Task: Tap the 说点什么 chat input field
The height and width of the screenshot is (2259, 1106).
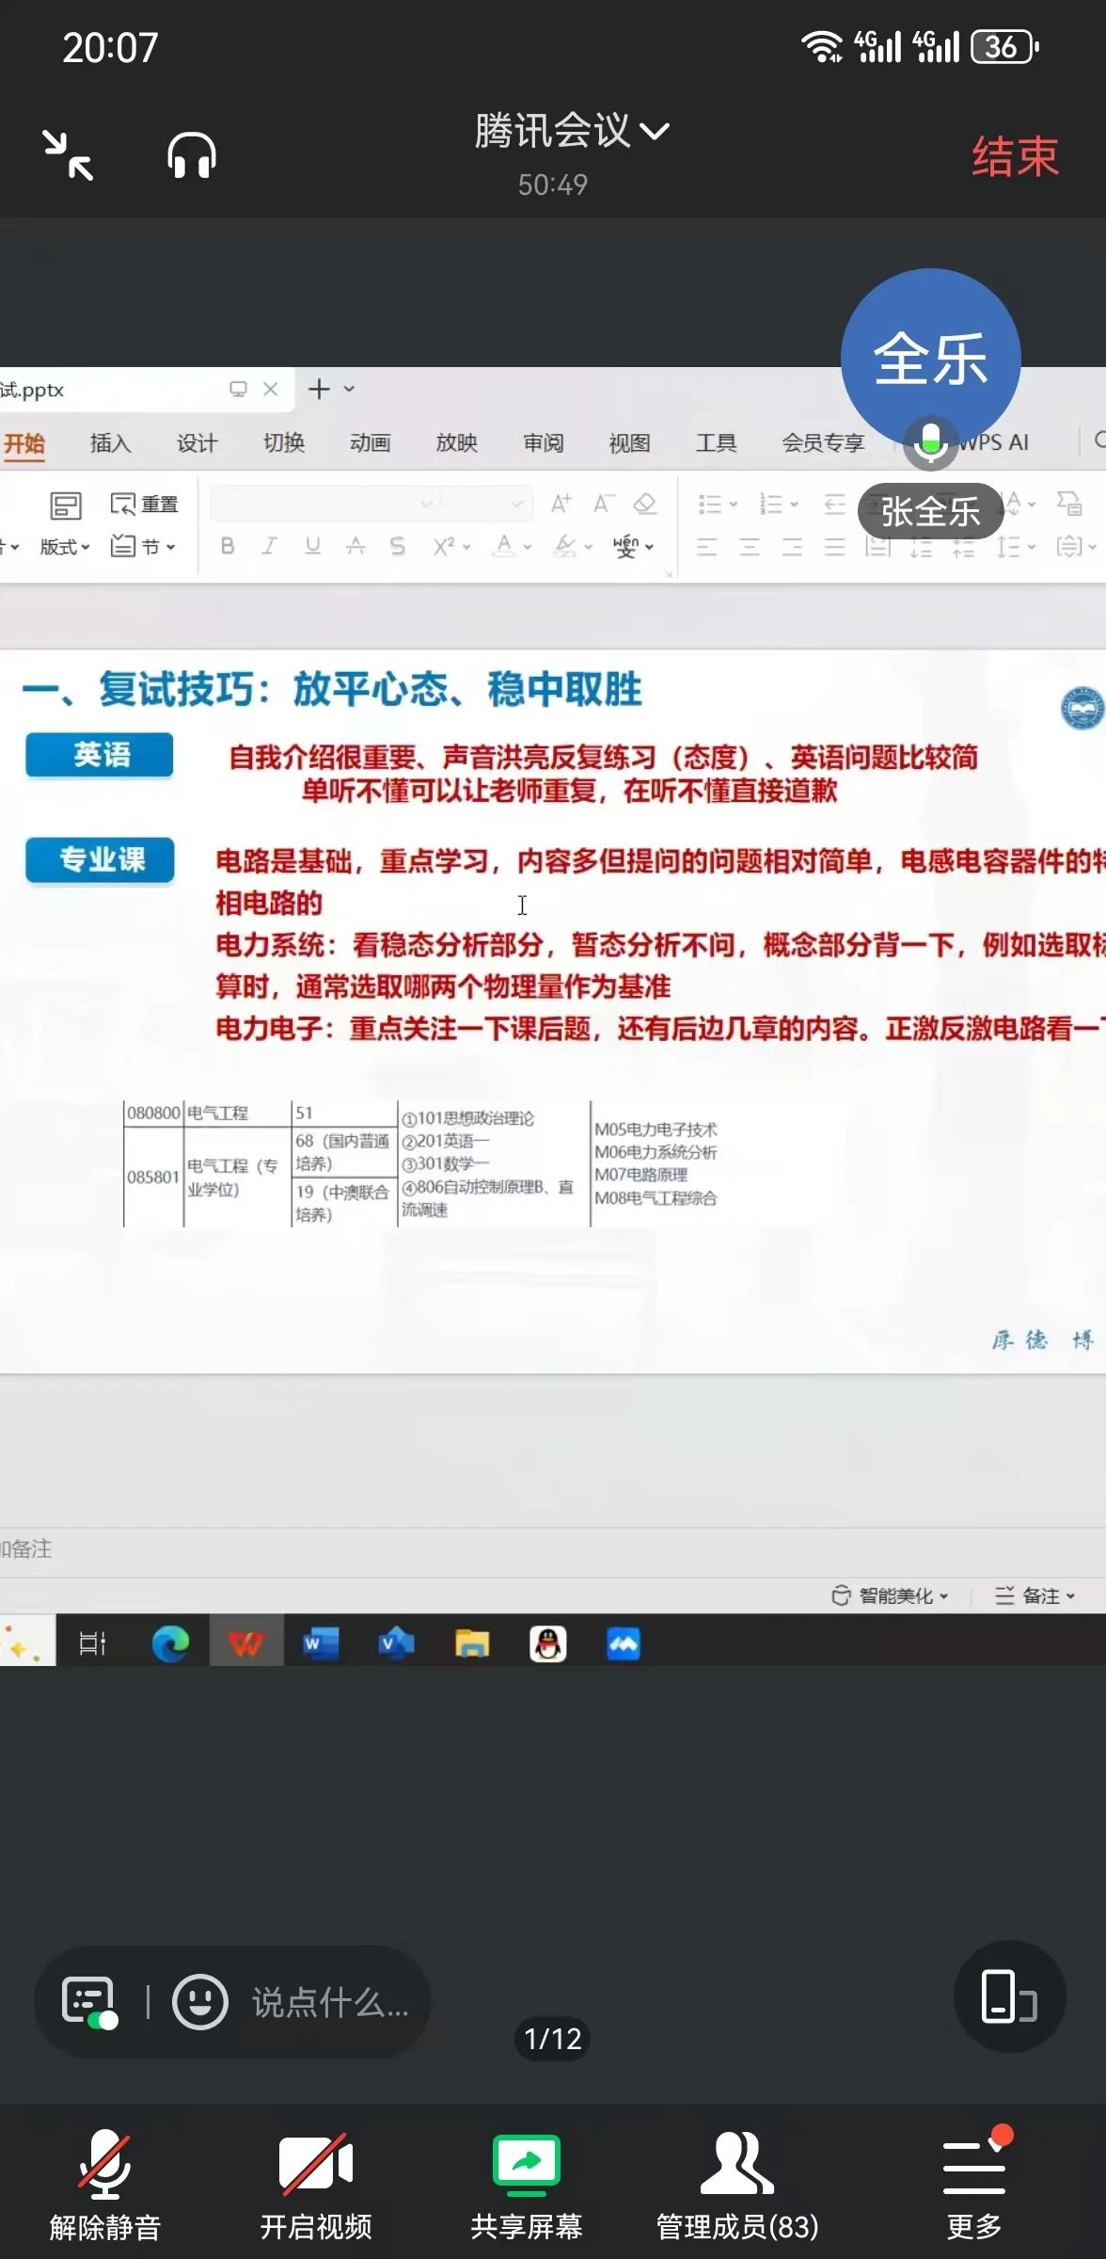Action: 329,2002
